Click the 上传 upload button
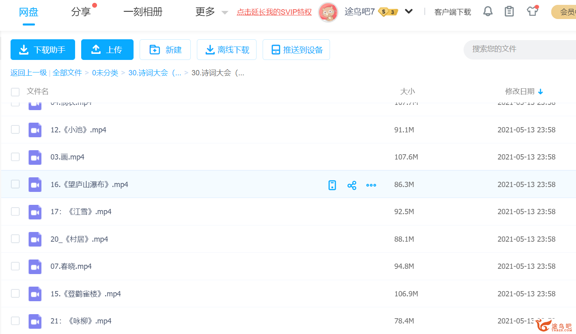 [x=107, y=50]
